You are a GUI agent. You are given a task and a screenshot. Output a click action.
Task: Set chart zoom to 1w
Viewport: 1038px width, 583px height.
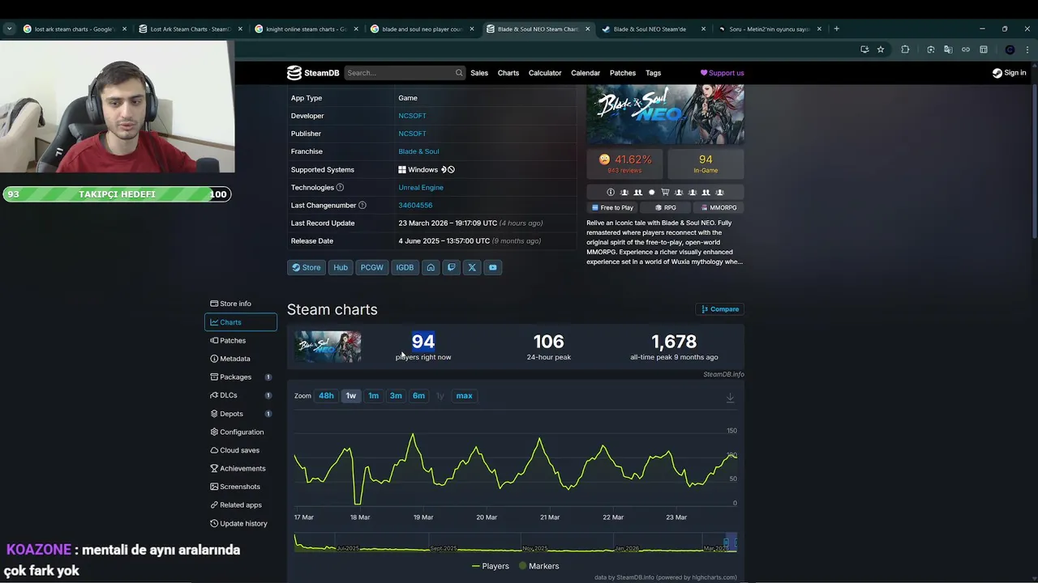coord(351,396)
